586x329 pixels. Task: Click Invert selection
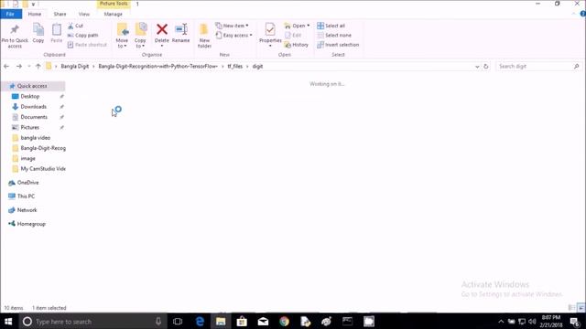coord(338,45)
